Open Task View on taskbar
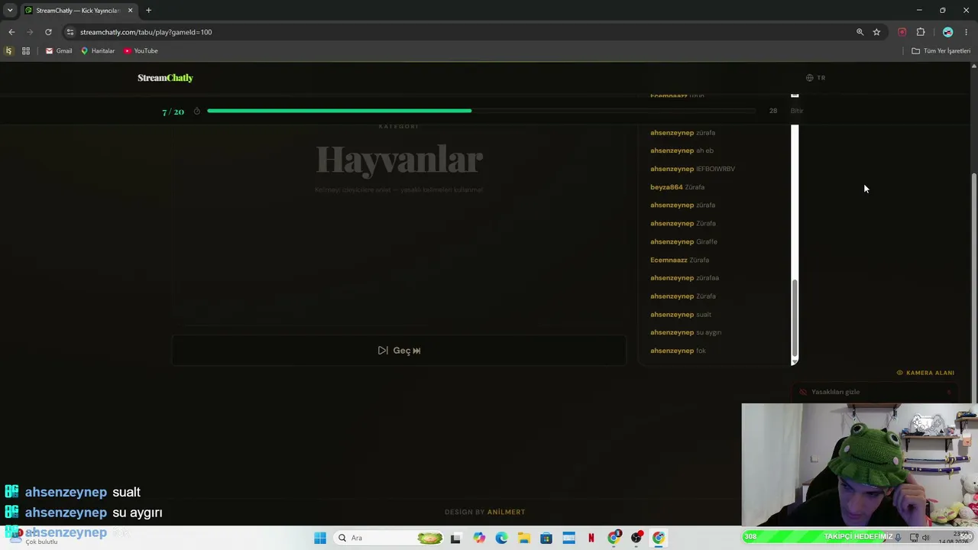Image resolution: width=978 pixels, height=550 pixels. [456, 538]
